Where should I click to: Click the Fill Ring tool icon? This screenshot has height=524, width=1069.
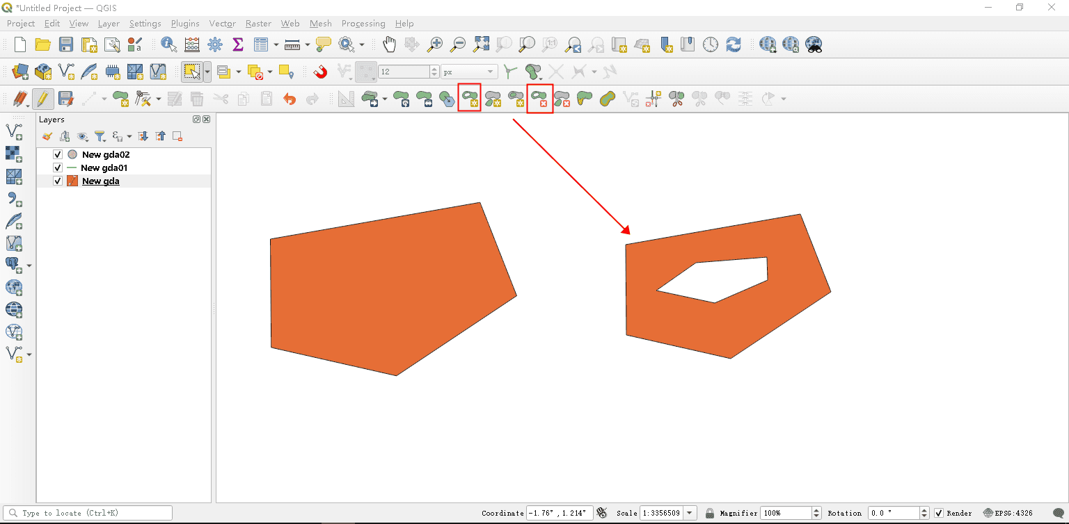pos(516,99)
